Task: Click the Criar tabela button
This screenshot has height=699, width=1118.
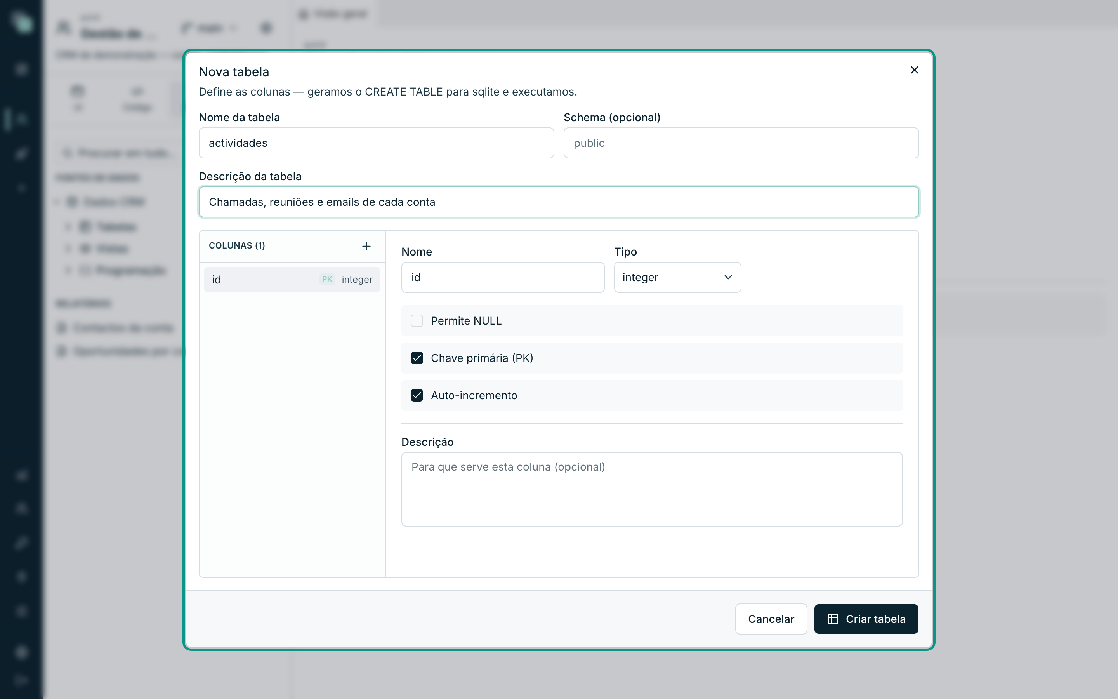Action: pos(866,619)
